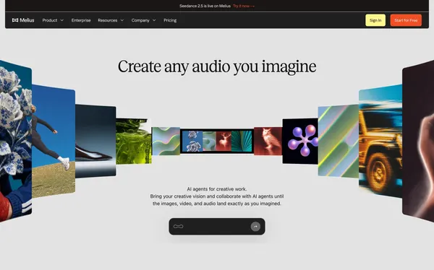Select the blurred yellow jeep image
Viewport: 434px width, 270px height.
380,141
